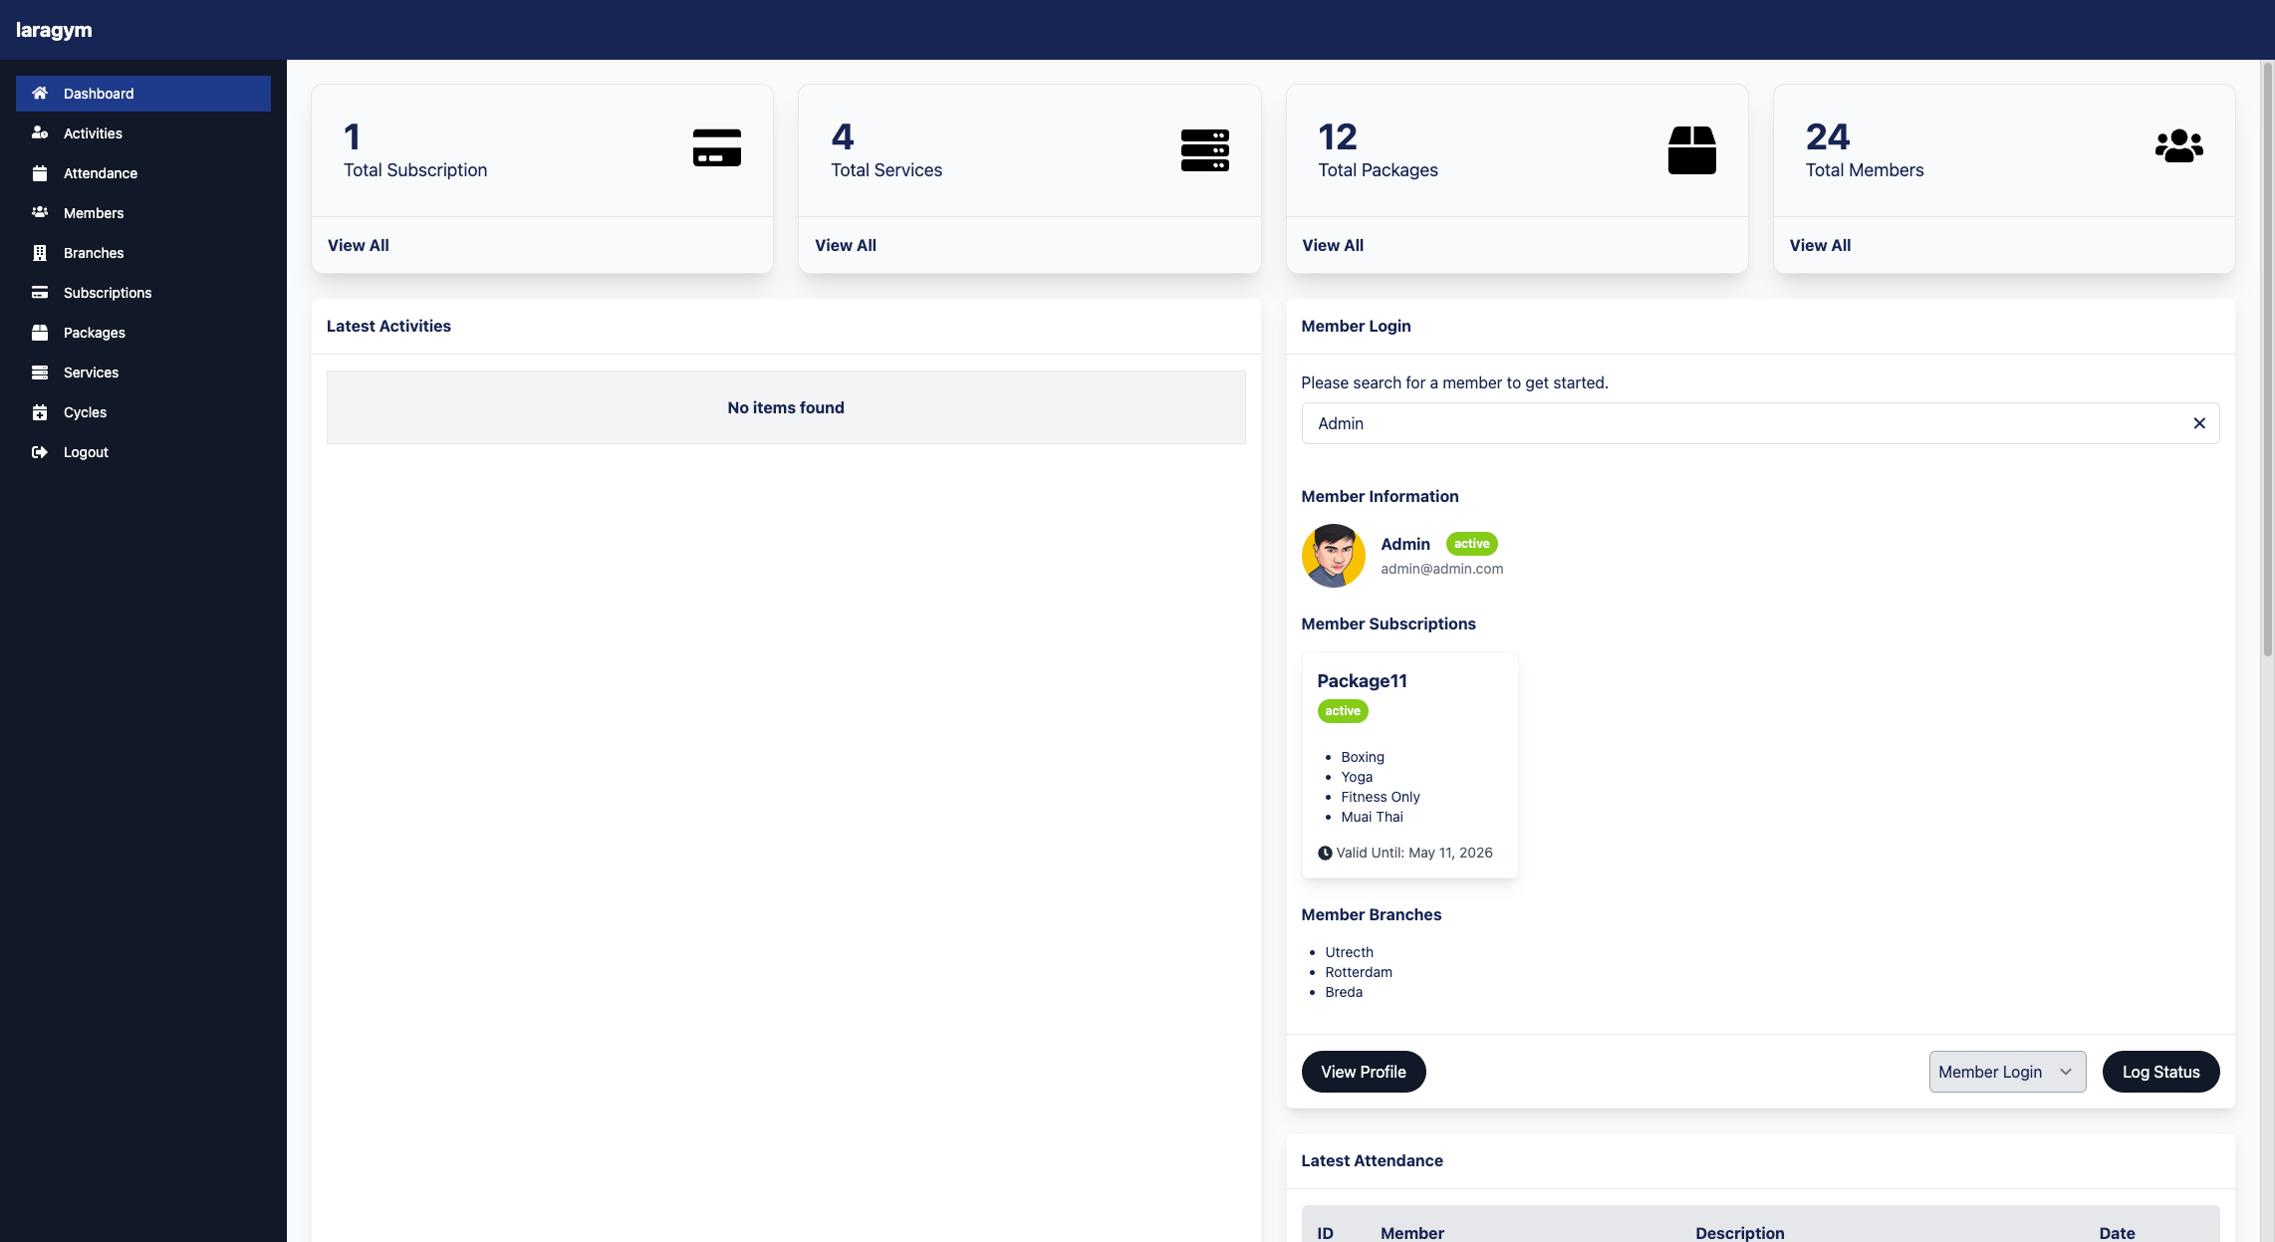
Task: Click the Dashboard home icon in sidebar
Action: pyautogui.click(x=40, y=94)
